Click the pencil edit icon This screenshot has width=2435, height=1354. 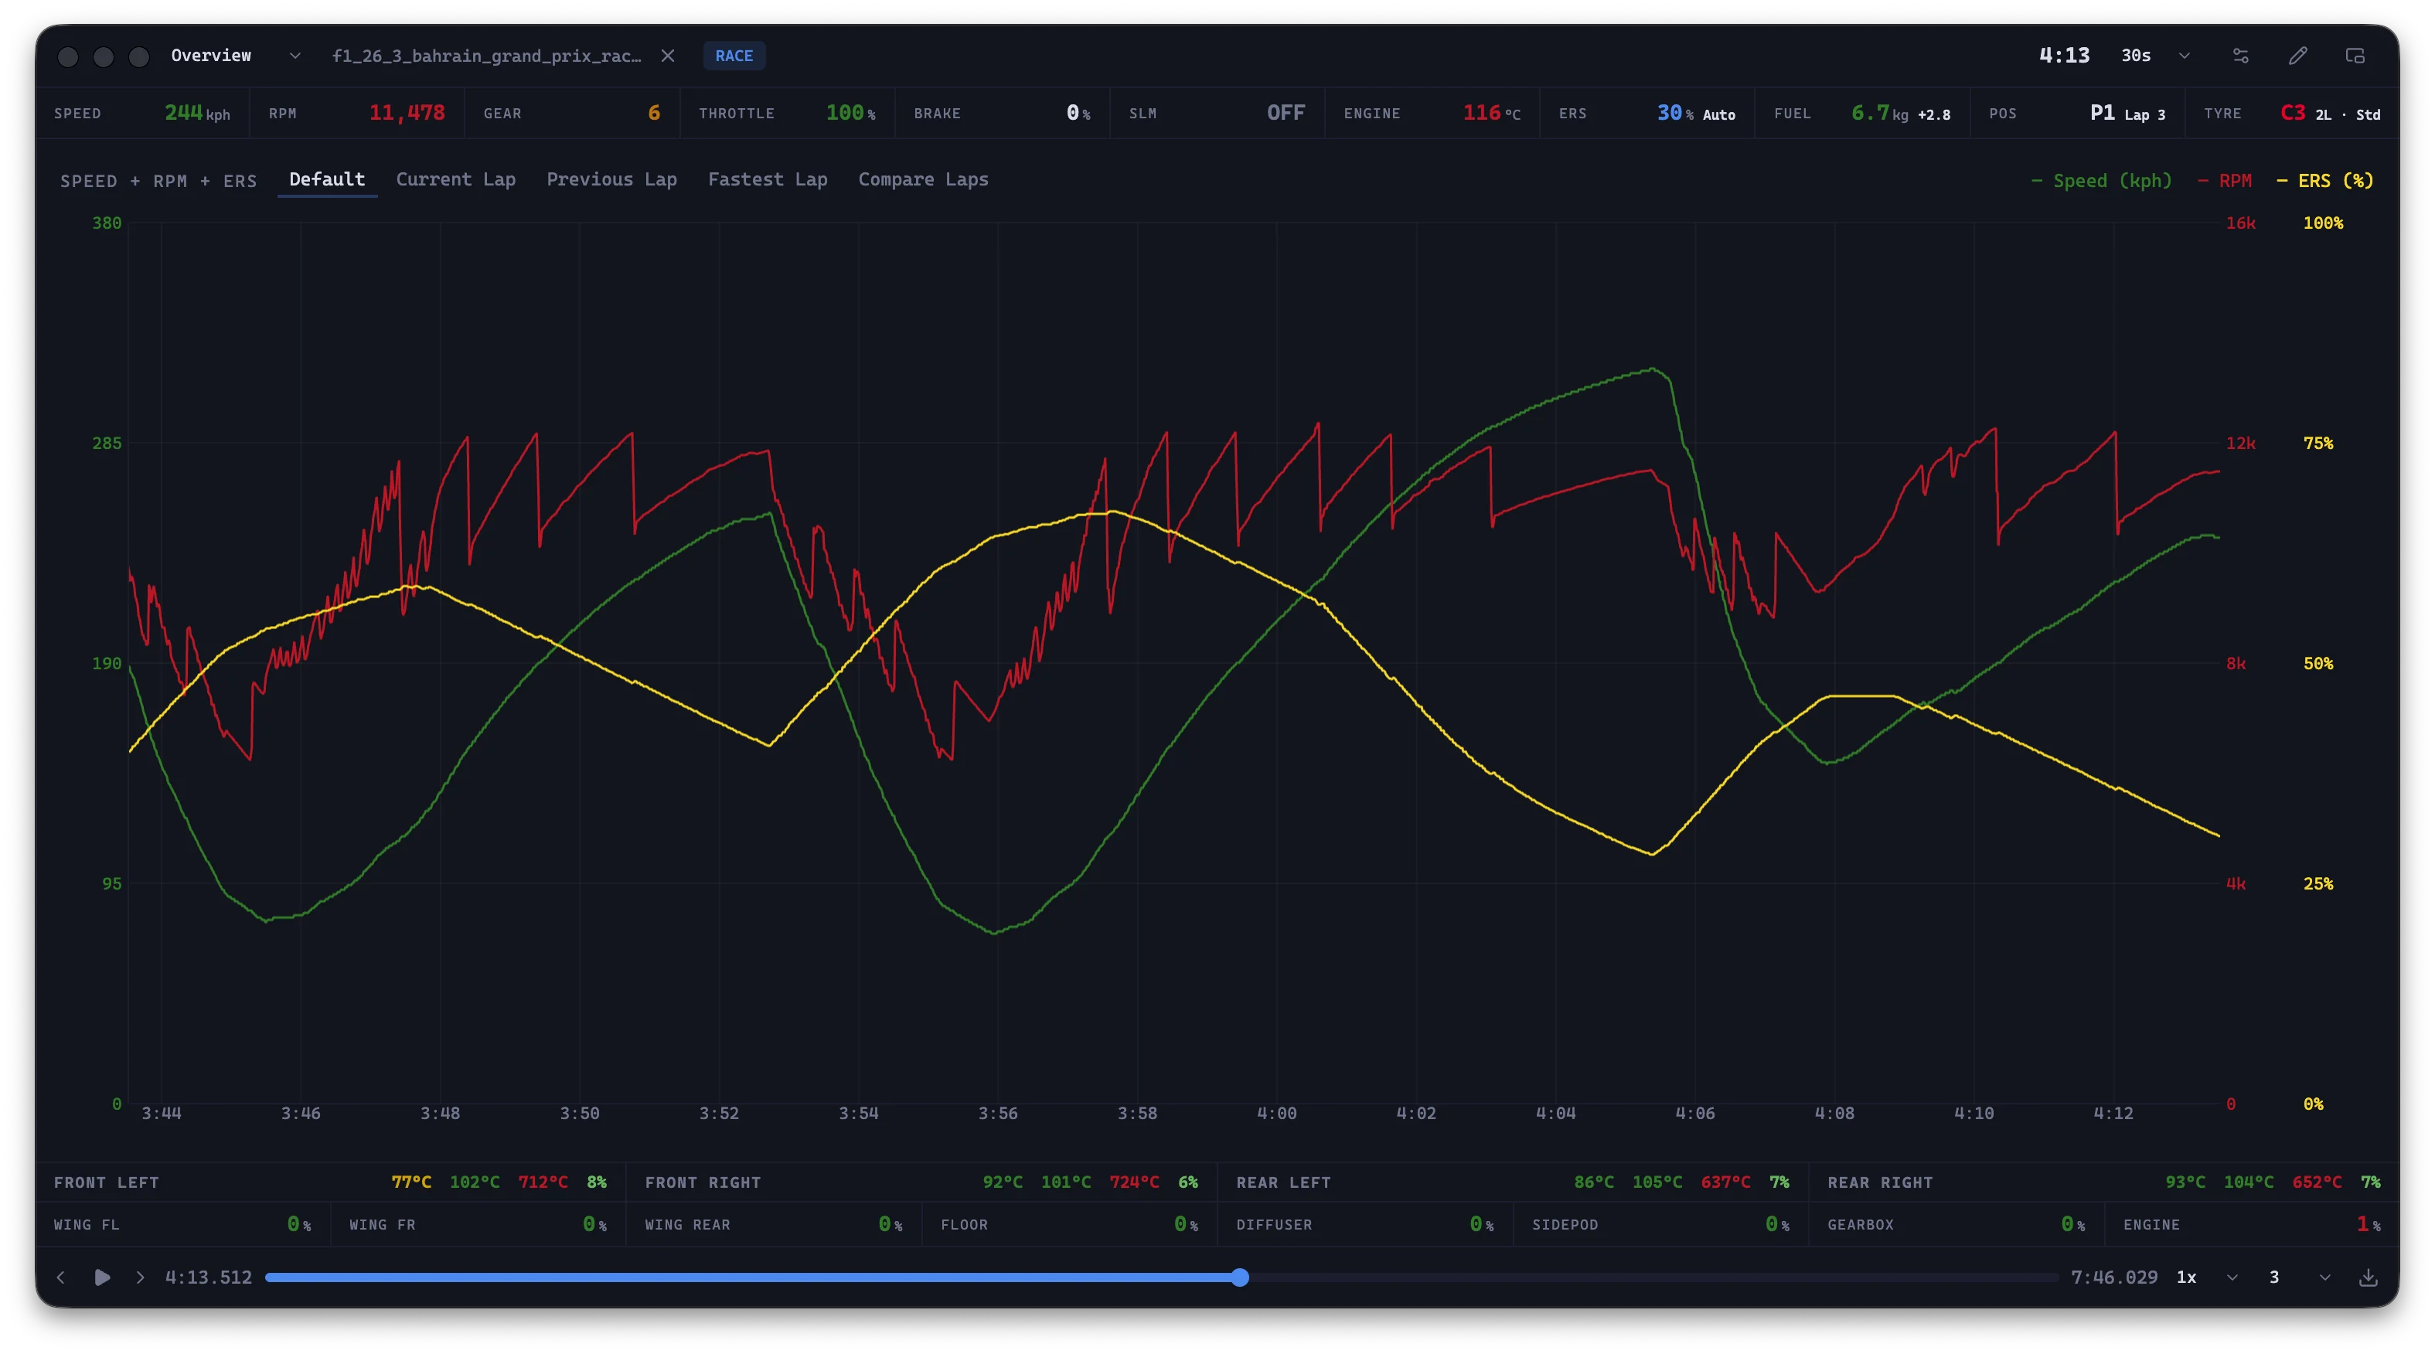(x=2298, y=56)
